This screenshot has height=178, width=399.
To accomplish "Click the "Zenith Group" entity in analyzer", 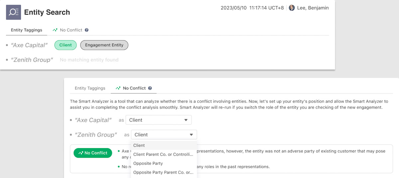I will coord(96,134).
